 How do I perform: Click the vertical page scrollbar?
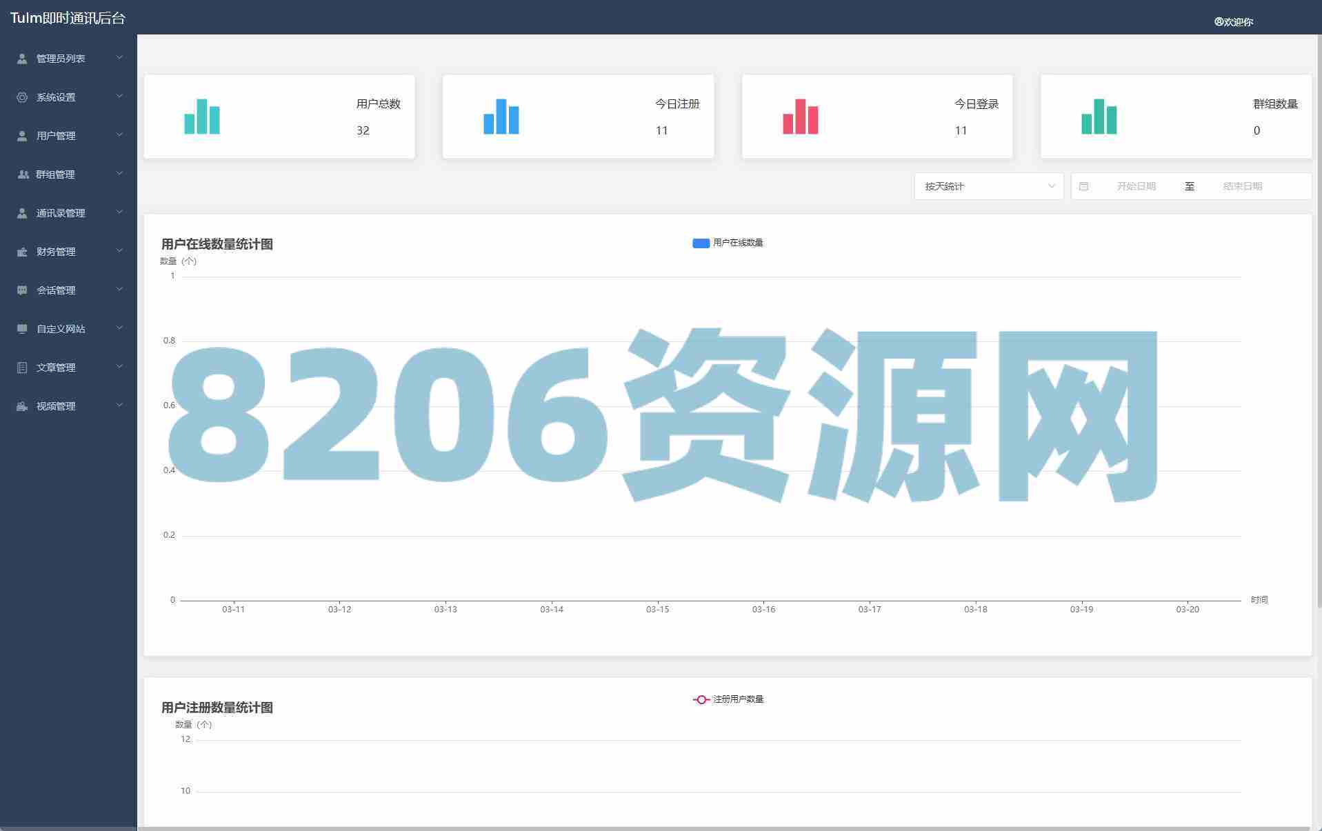tap(1319, 321)
